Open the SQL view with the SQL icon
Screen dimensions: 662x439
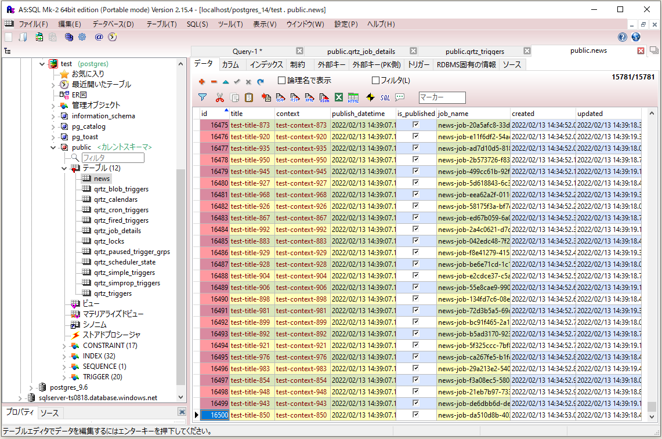(384, 97)
